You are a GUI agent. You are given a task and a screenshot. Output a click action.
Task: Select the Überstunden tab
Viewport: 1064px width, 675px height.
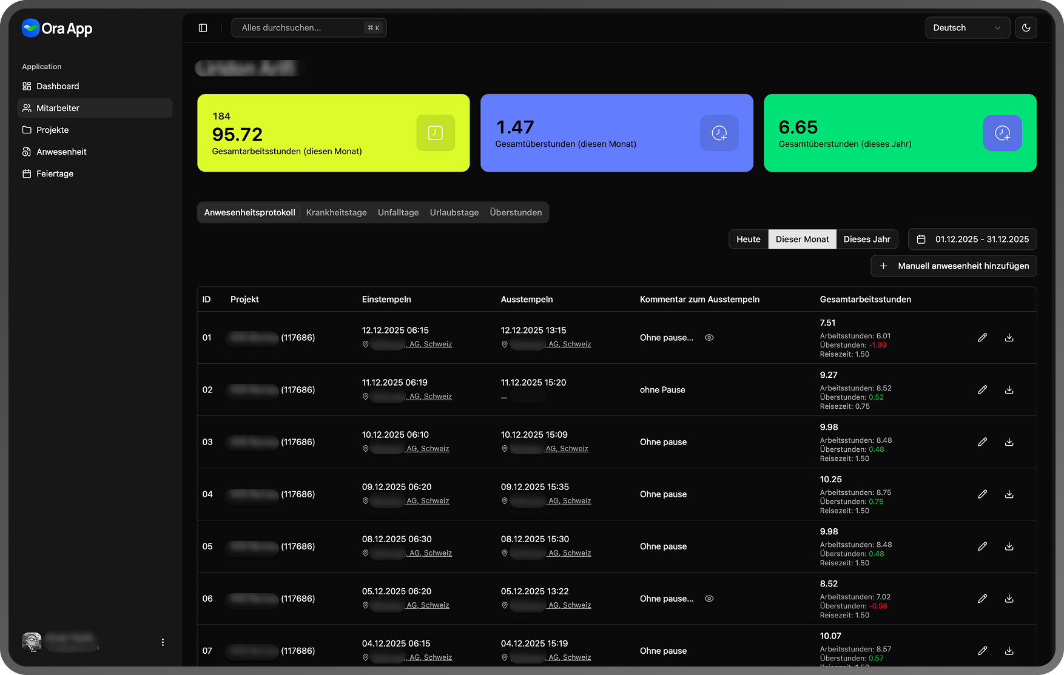tap(516, 212)
